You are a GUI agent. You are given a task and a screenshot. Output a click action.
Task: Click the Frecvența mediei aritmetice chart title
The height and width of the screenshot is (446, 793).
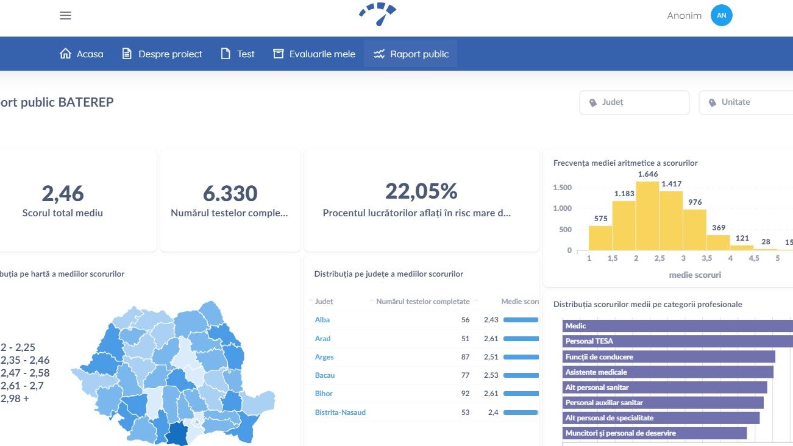[625, 163]
